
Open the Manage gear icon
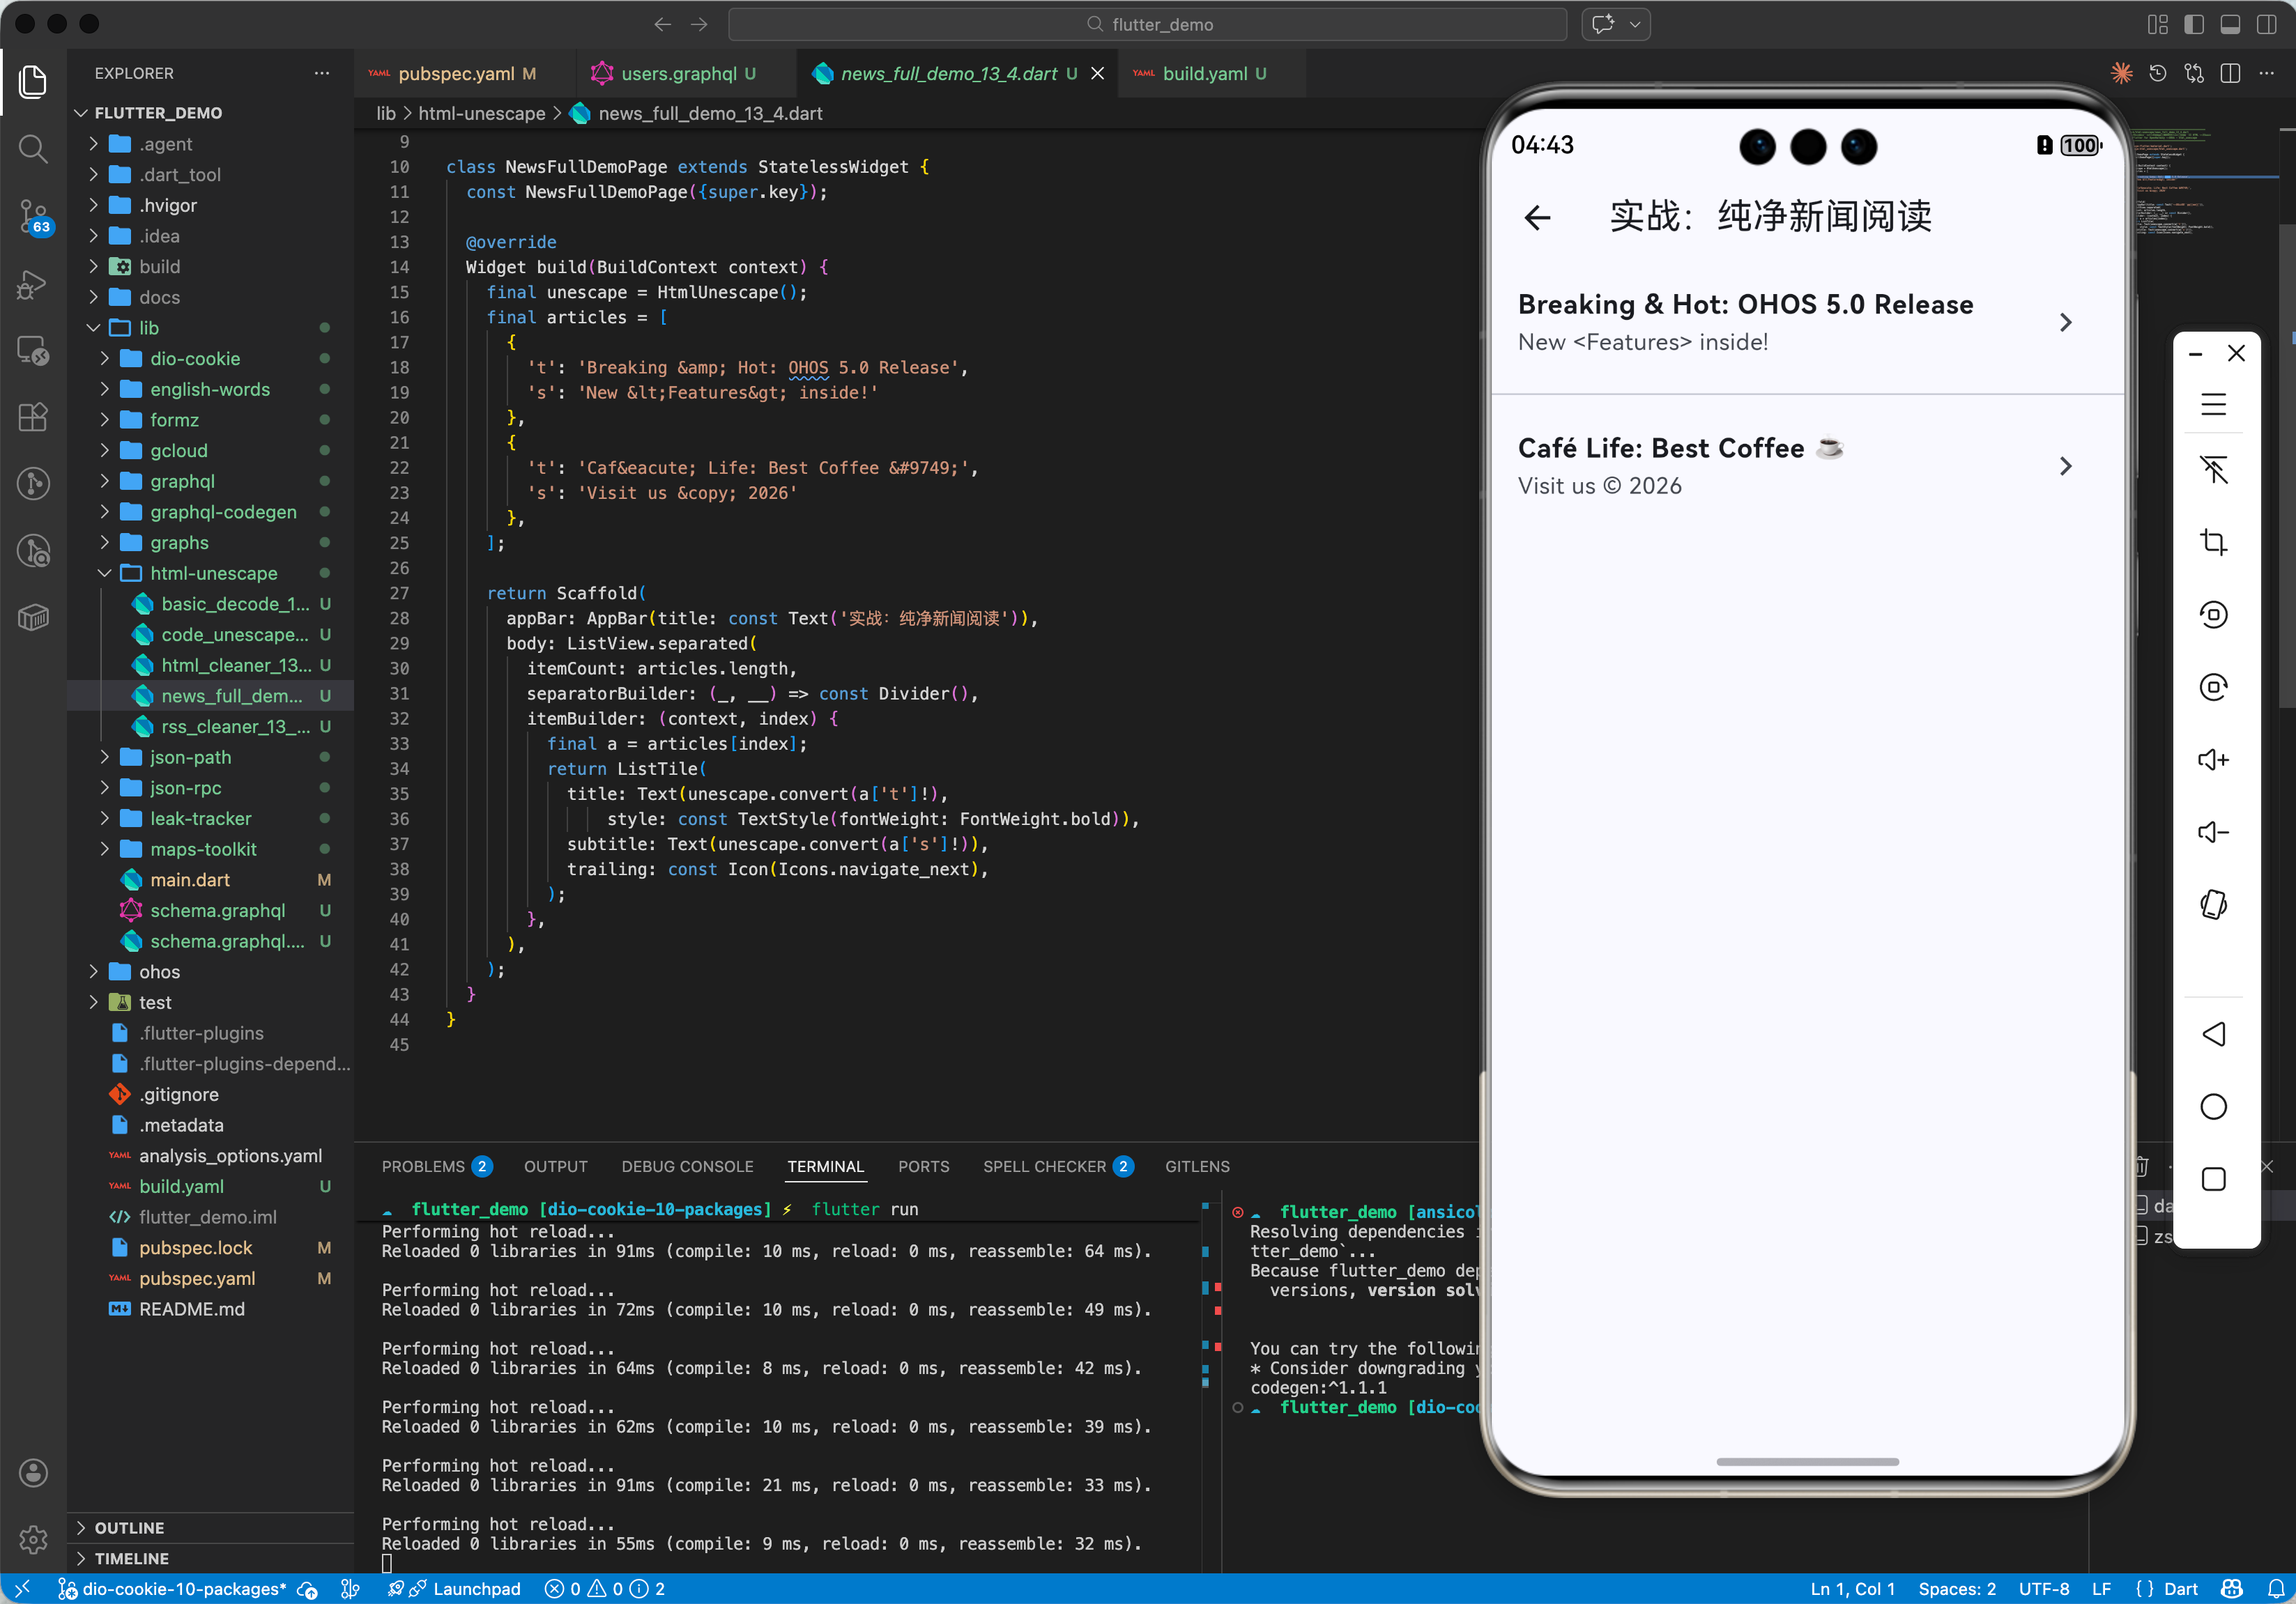tap(33, 1539)
